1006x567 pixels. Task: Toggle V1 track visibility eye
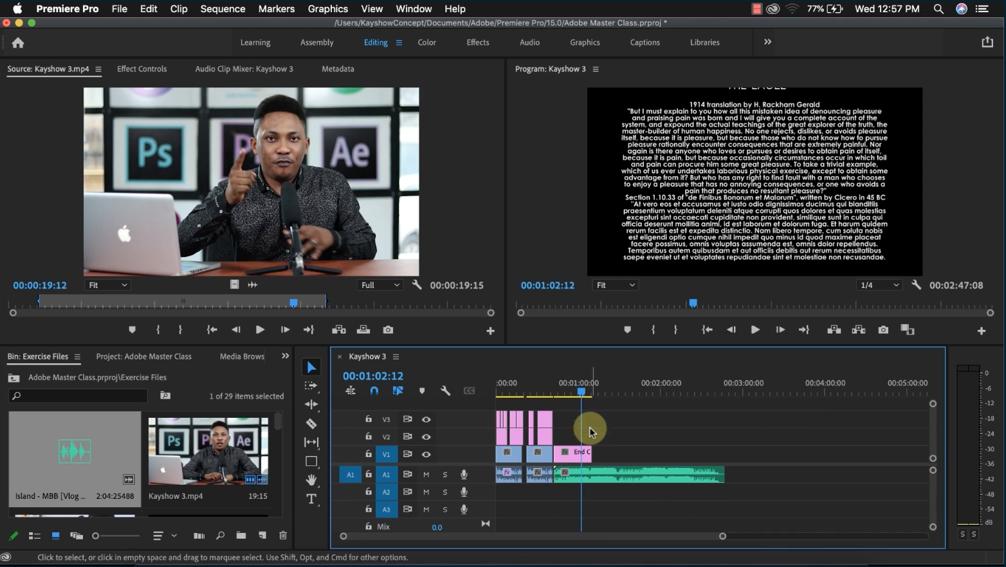coord(426,455)
